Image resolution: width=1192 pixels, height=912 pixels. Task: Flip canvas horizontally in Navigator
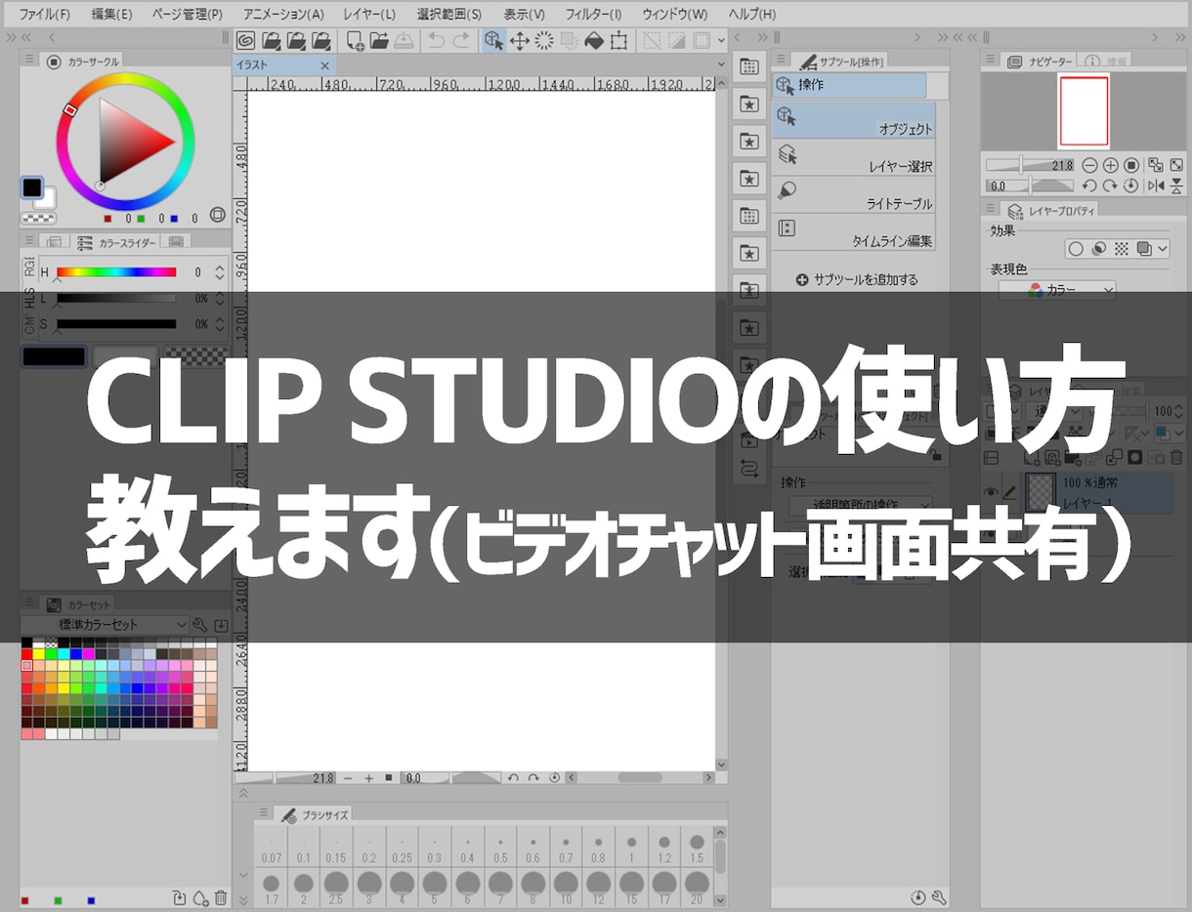click(x=1156, y=186)
